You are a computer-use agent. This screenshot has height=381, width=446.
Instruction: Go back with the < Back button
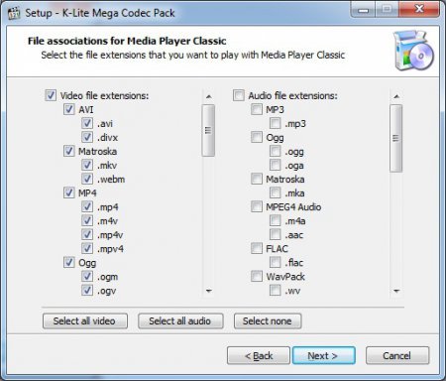point(259,355)
